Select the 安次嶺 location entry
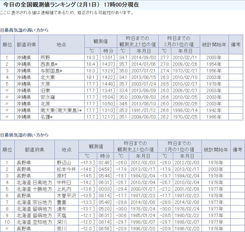245x232 pixels. pos(48,97)
